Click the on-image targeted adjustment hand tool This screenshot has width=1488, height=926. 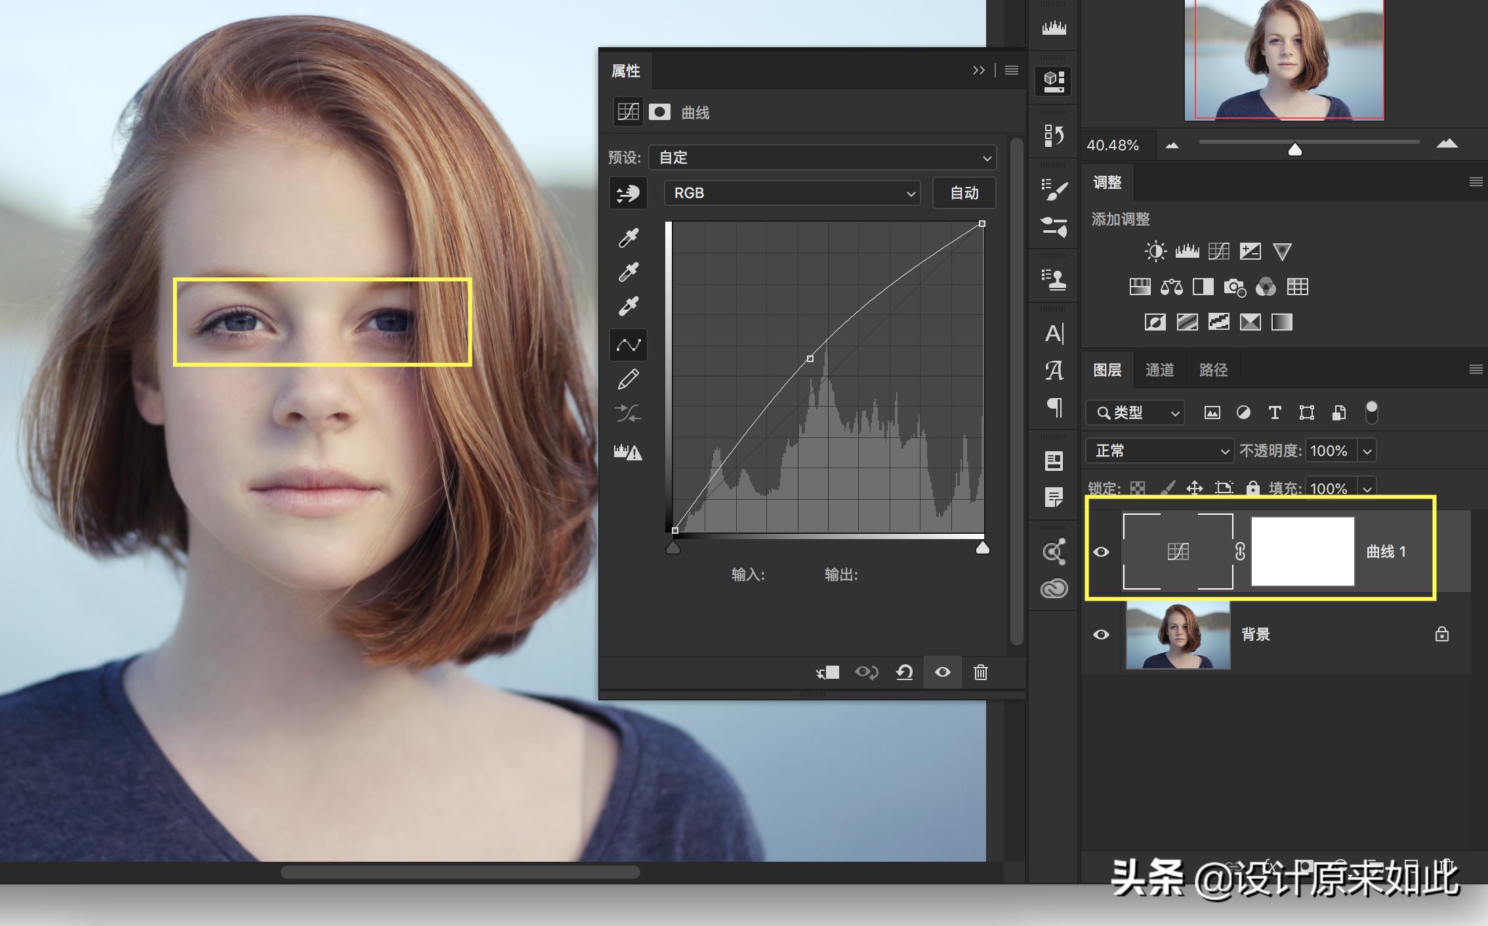coord(629,193)
